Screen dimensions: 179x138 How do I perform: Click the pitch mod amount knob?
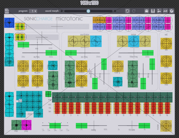[82, 66]
